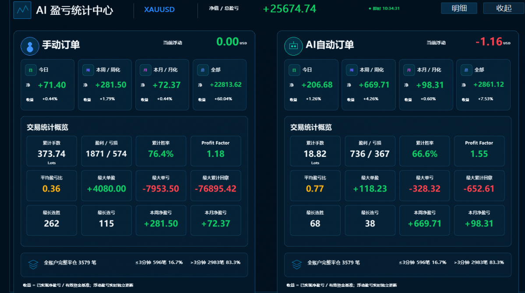Click the 累计手数 18.82 Lots card
The height and width of the screenshot is (293, 525).
[x=315, y=151]
